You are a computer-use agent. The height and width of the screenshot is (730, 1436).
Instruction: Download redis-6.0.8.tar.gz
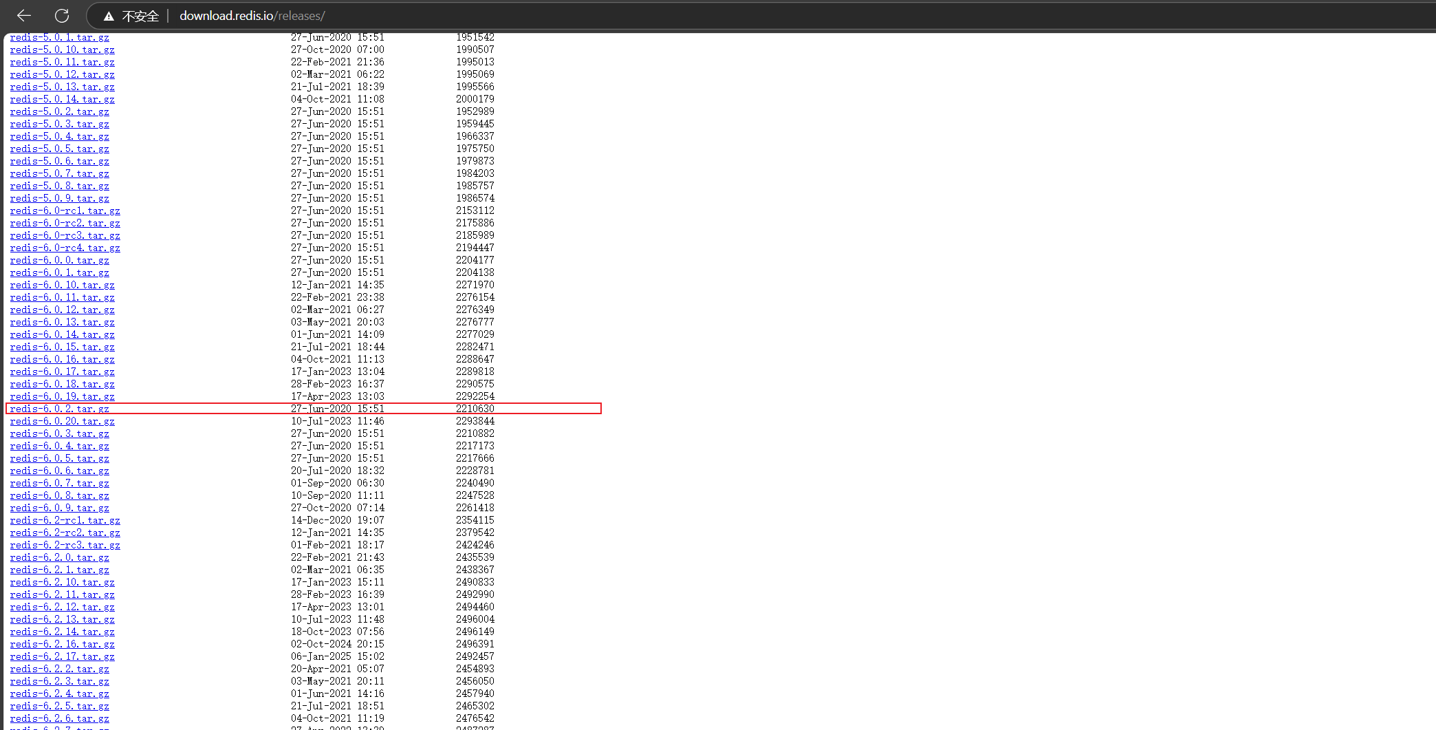coord(60,495)
